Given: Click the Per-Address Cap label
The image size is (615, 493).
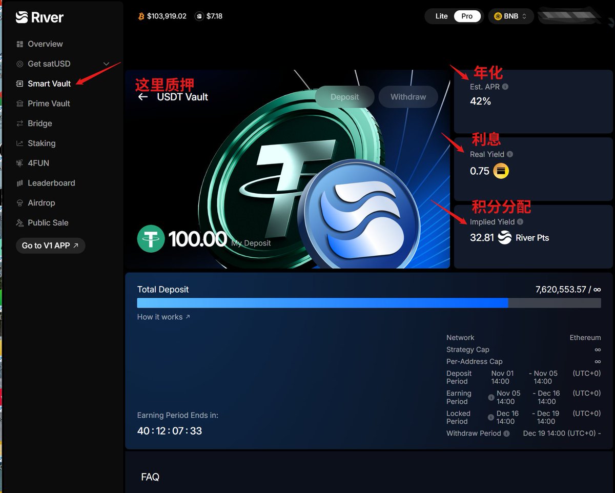Looking at the screenshot, I should (475, 361).
